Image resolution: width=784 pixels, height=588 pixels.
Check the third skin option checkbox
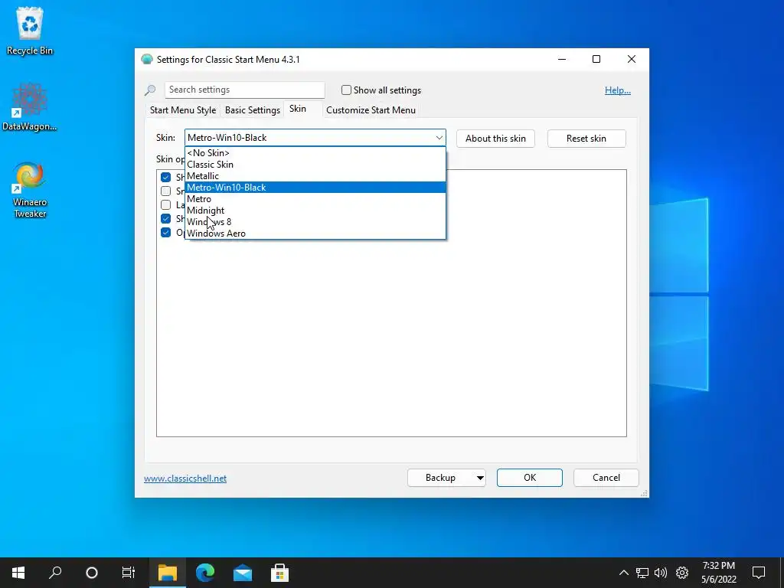click(165, 204)
